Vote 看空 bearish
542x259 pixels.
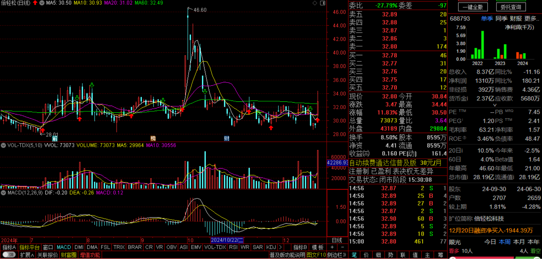tap(536, 251)
